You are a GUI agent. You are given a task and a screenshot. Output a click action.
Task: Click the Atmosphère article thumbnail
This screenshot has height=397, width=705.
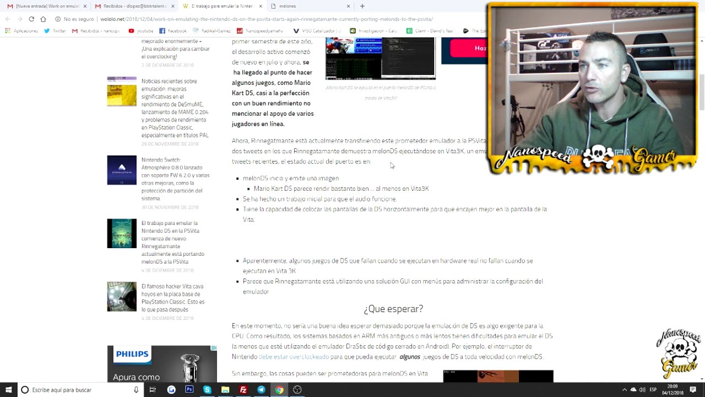click(122, 170)
